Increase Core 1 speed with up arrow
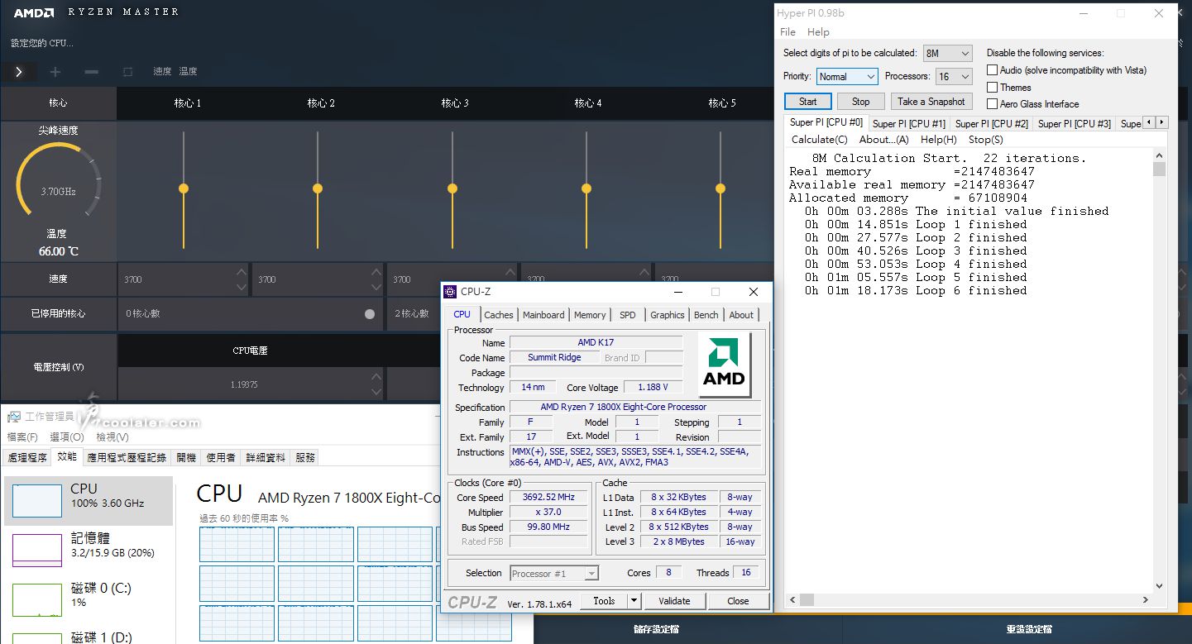This screenshot has width=1192, height=644. (x=241, y=272)
